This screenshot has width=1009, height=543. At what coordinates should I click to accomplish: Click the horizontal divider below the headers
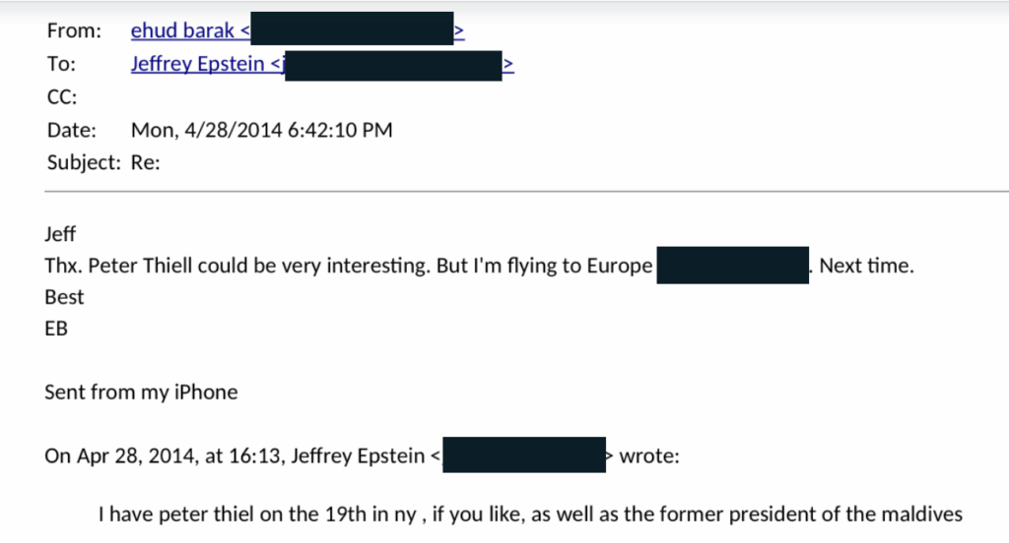tap(526, 191)
